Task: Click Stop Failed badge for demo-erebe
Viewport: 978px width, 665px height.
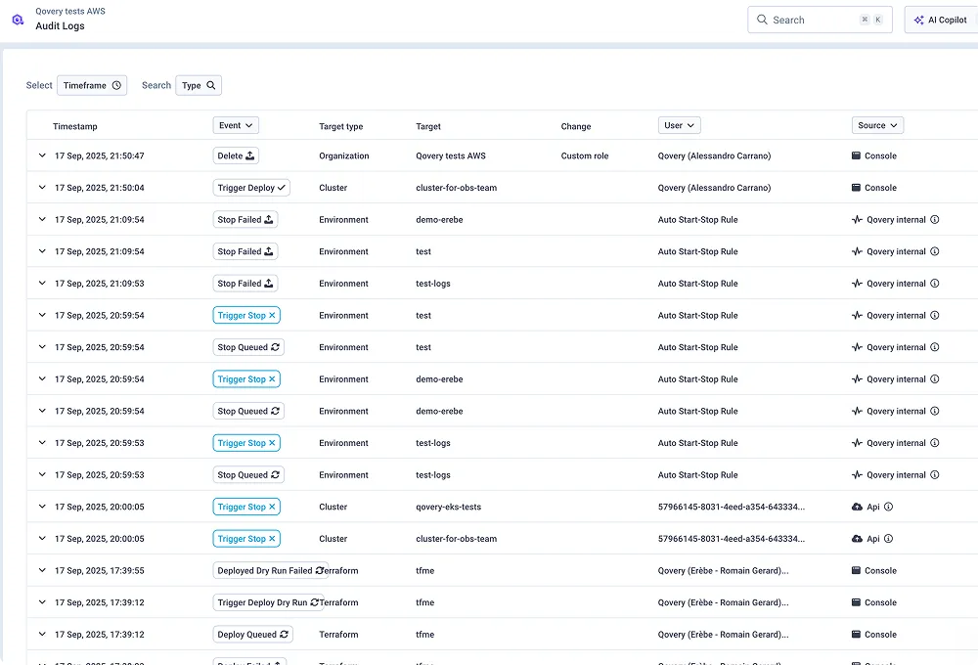Action: point(245,220)
